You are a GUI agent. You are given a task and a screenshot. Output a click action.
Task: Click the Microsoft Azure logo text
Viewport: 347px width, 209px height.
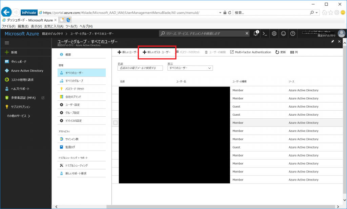22,33
